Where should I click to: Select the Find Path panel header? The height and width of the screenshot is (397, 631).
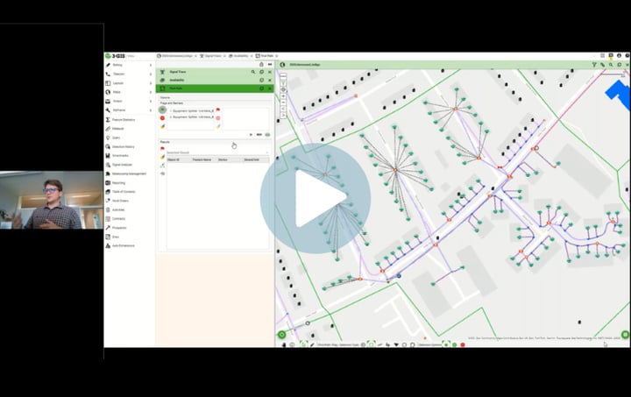pyautogui.click(x=215, y=89)
